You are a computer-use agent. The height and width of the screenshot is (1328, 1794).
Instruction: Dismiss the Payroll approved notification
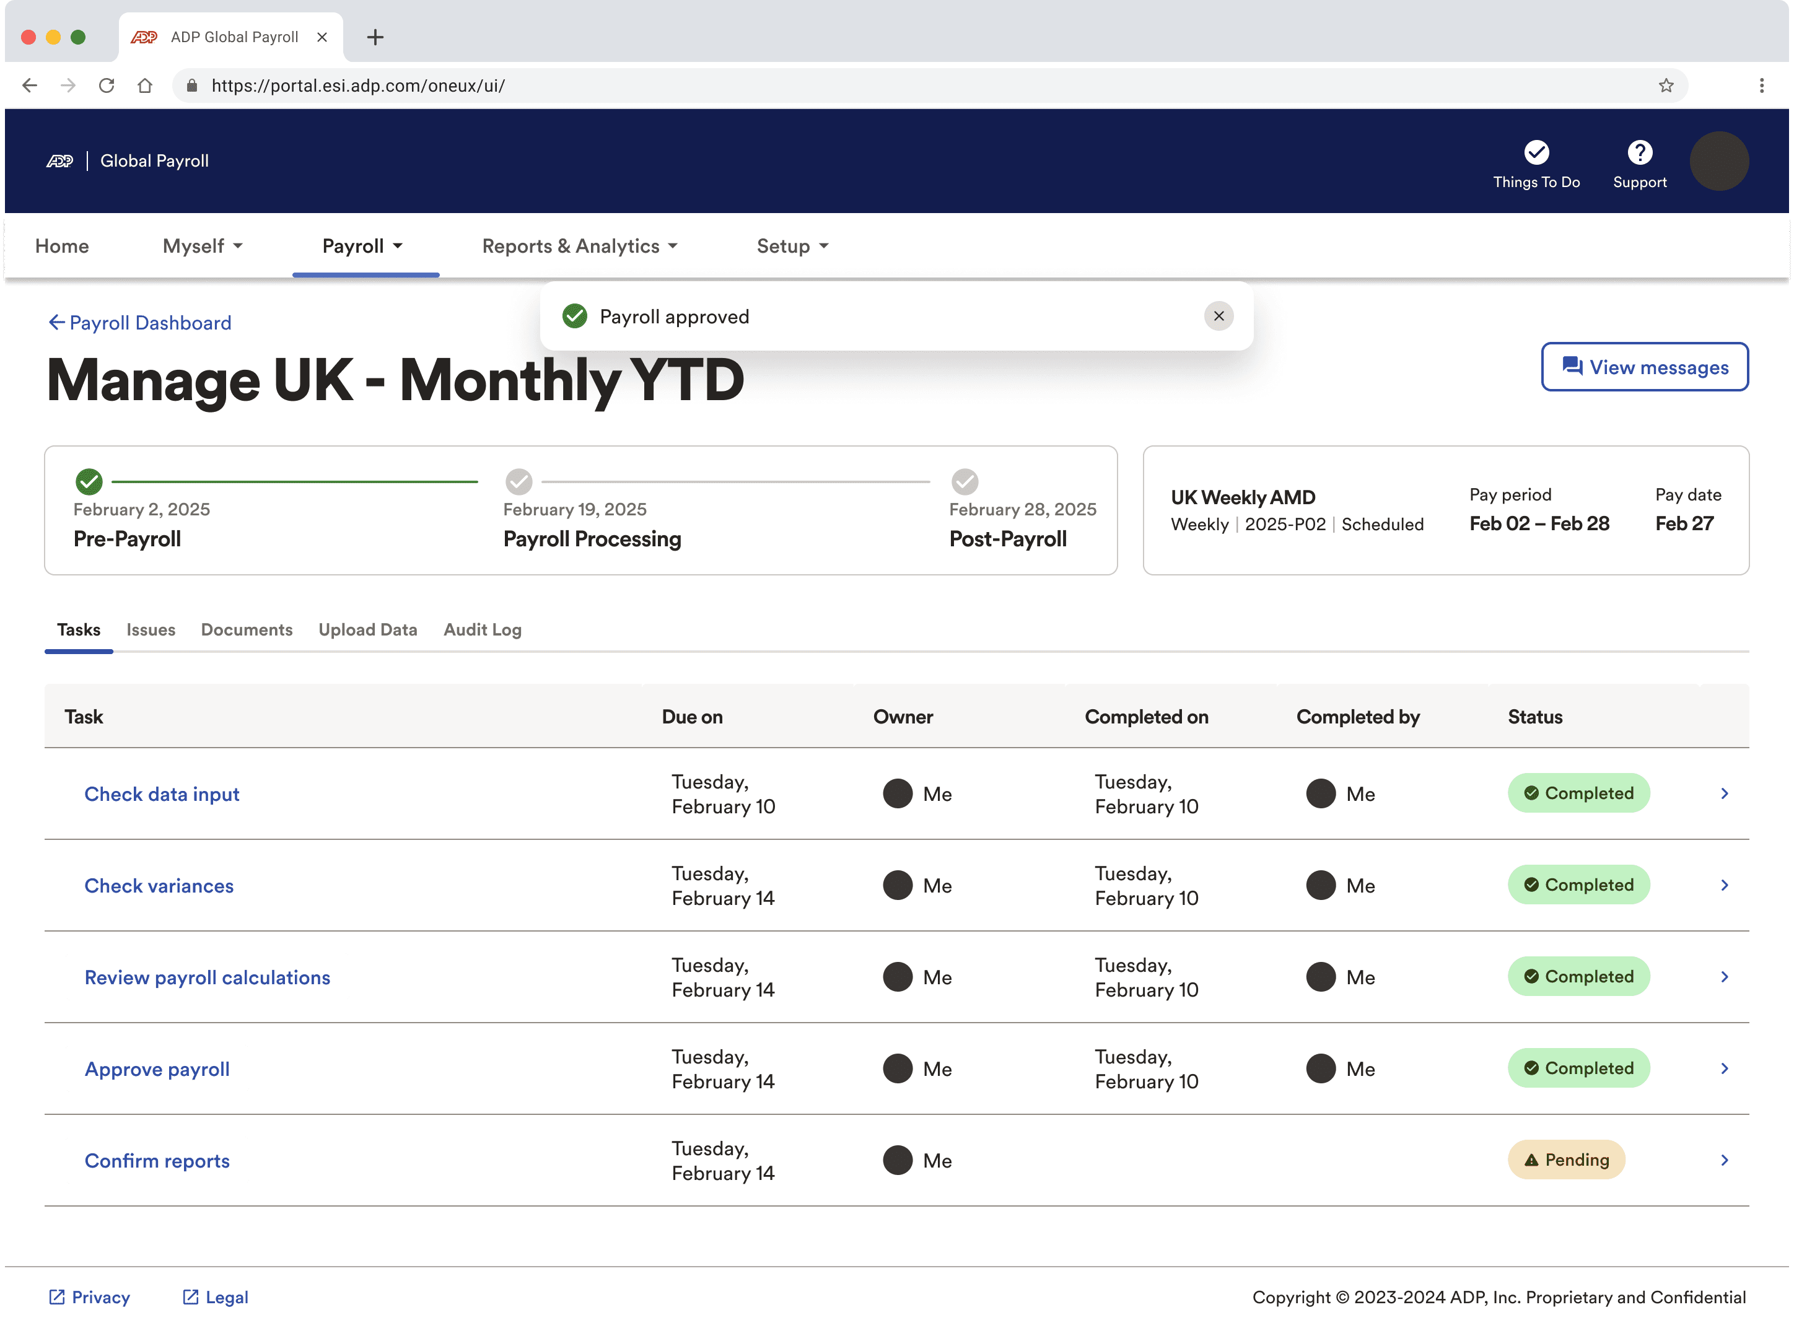(1219, 316)
